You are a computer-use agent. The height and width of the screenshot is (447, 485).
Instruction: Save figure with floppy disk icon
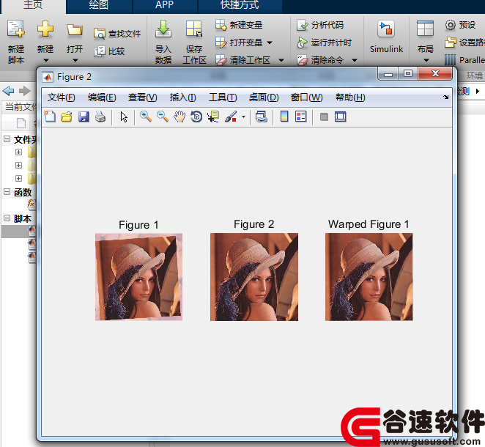[84, 117]
